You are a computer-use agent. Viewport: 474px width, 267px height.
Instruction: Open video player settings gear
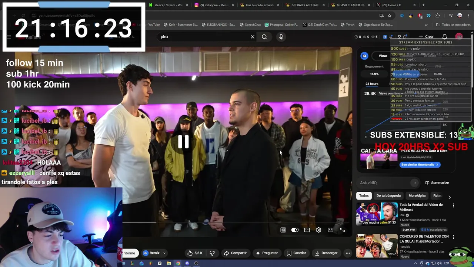319,230
